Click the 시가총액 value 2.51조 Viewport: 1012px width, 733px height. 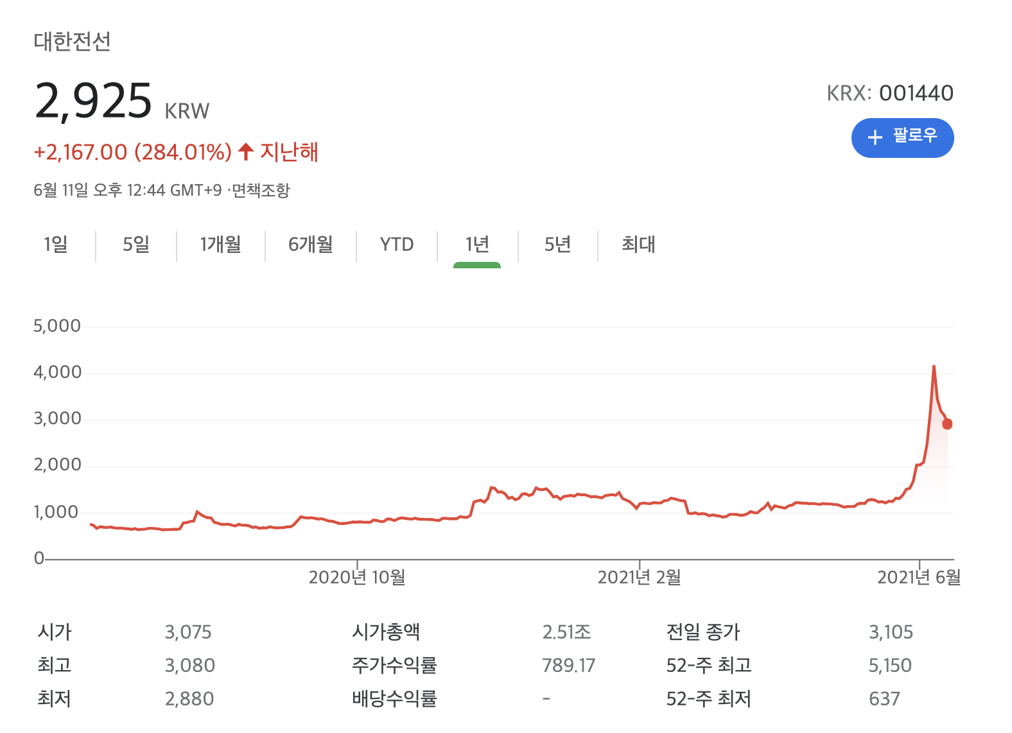[x=566, y=632]
